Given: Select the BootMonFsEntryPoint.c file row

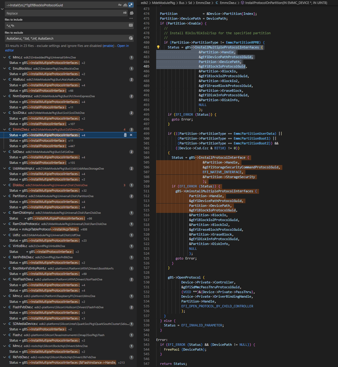Looking at the screenshot, I should coord(68,268).
